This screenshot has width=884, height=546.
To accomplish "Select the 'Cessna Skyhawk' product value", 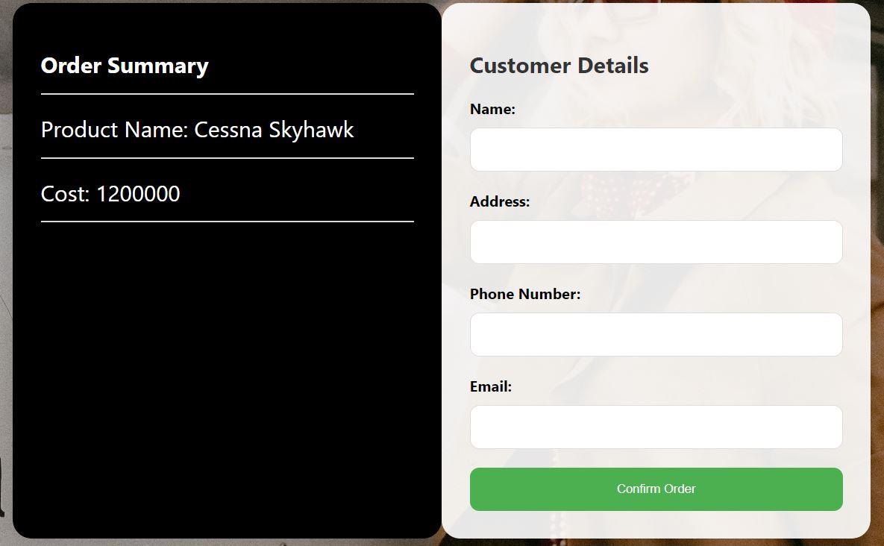I will click(274, 130).
